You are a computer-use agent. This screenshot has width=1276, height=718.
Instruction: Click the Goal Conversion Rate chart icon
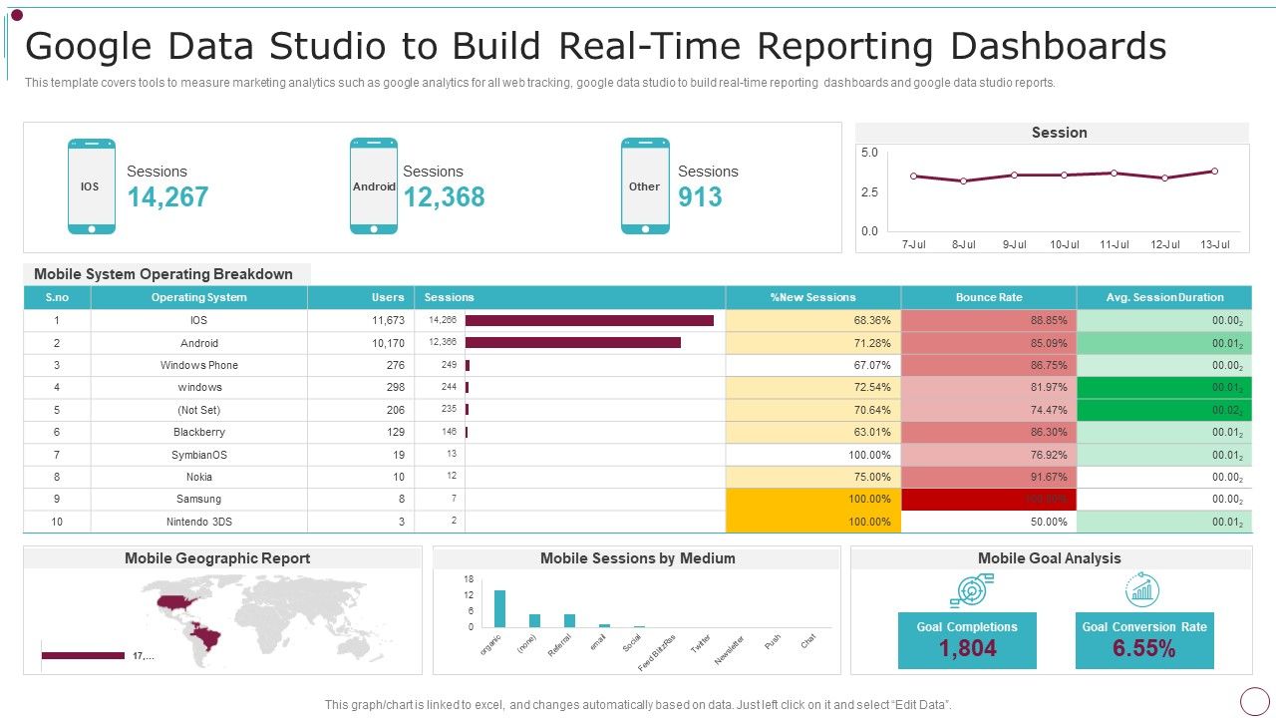click(x=1143, y=590)
